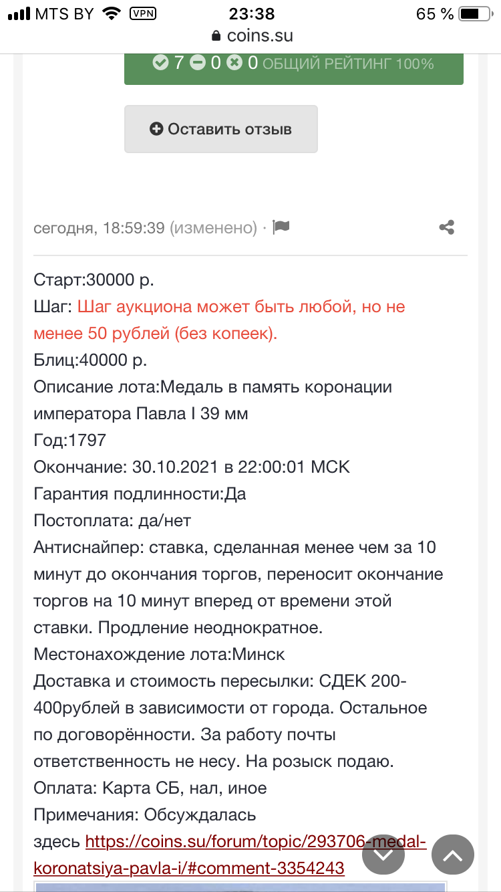
Task: Click the minus neutral reviews icon
Action: pos(197,64)
